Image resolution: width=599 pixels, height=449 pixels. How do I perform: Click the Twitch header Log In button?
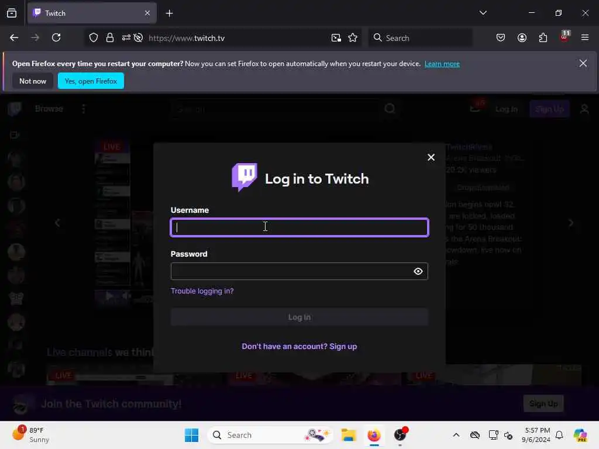click(507, 109)
